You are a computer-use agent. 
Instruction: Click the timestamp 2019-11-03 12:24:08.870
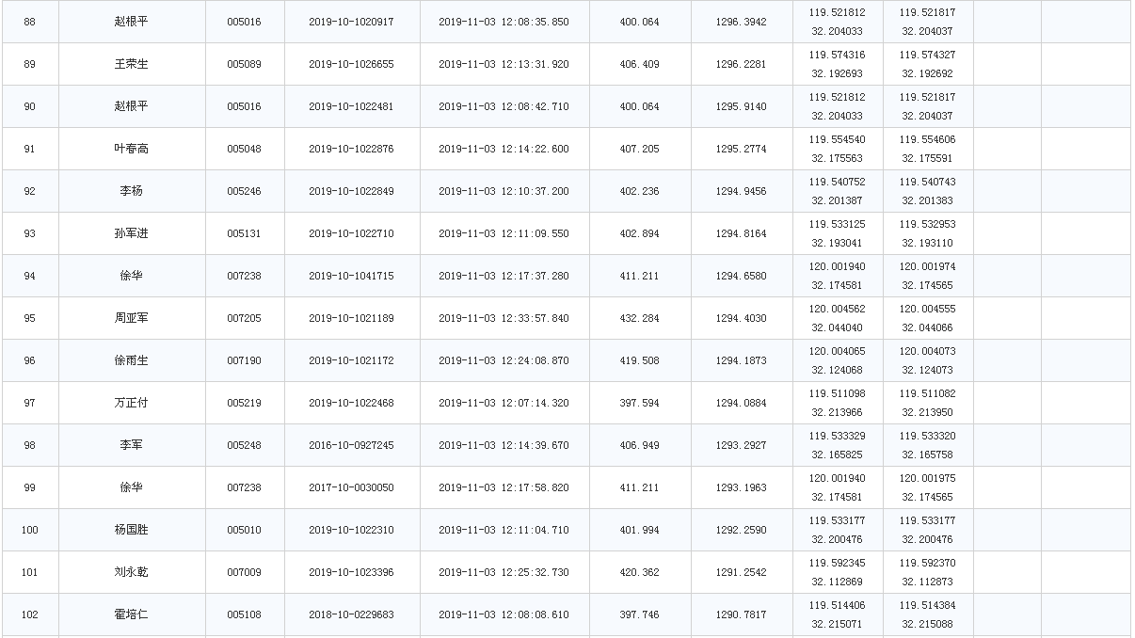[x=504, y=360]
